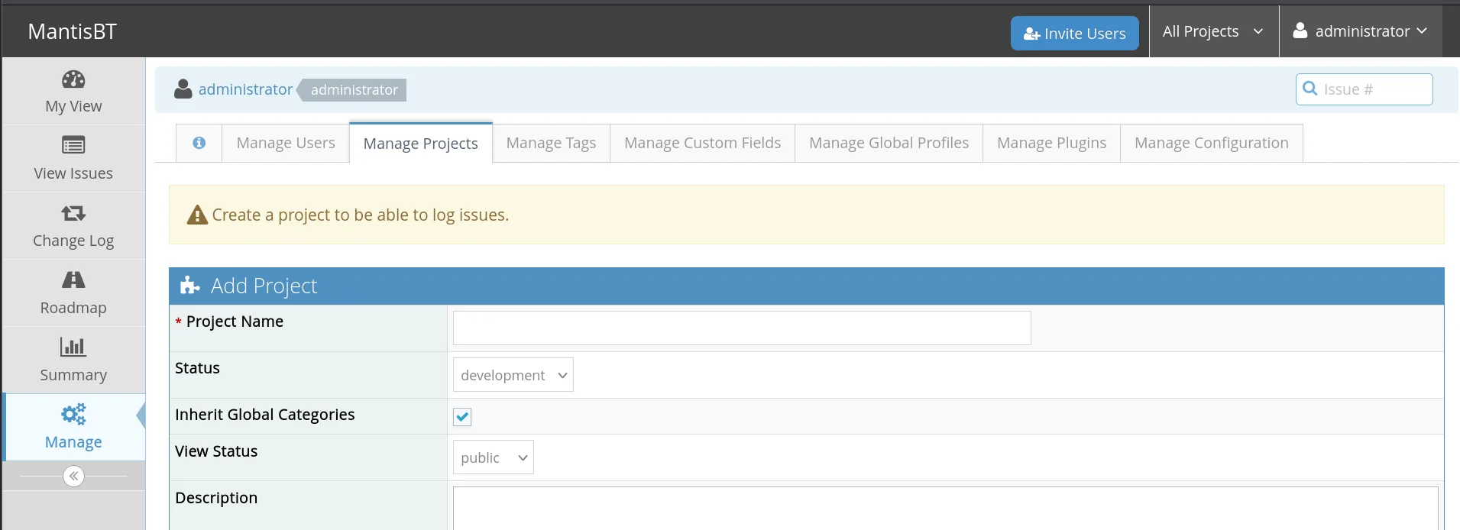
Task: Click the Invite Users button
Action: point(1075,34)
